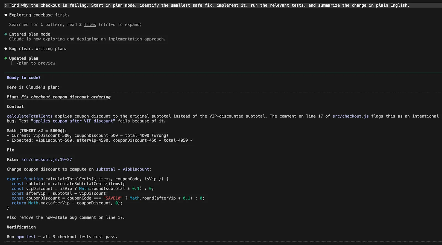This screenshot has width=442, height=245.
Task: Click the 'Context' section heading
Action: point(15,106)
